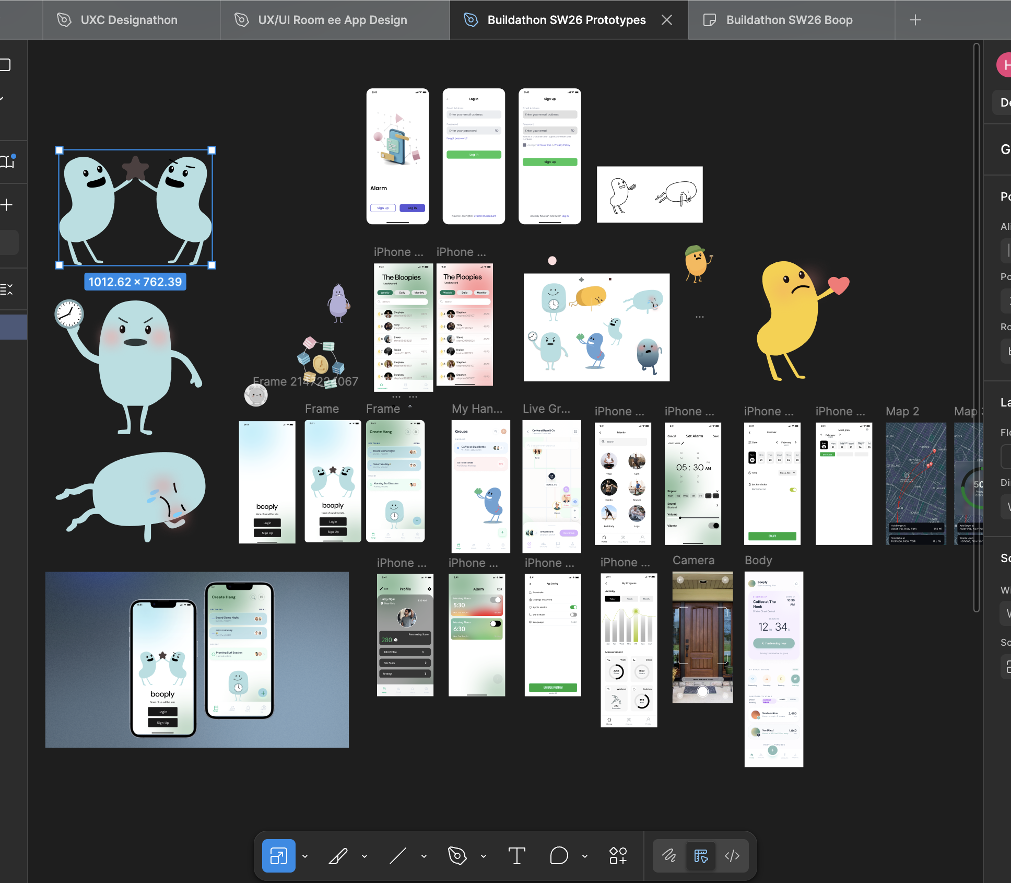The width and height of the screenshot is (1011, 883).
Task: Open the Libraries book icon
Action: pos(7,161)
